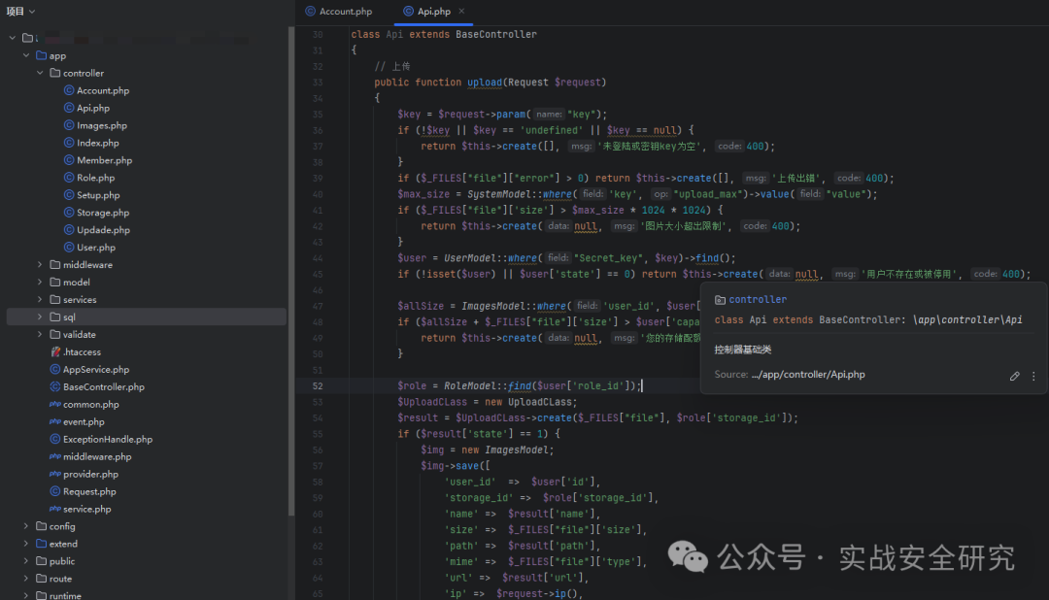
Task: Click the php icon beside service.php
Action: 54,509
